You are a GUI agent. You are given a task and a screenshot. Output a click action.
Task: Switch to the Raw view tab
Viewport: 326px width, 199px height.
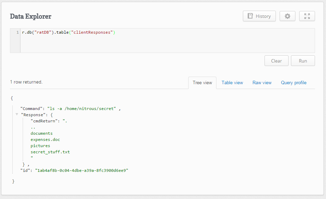click(262, 82)
